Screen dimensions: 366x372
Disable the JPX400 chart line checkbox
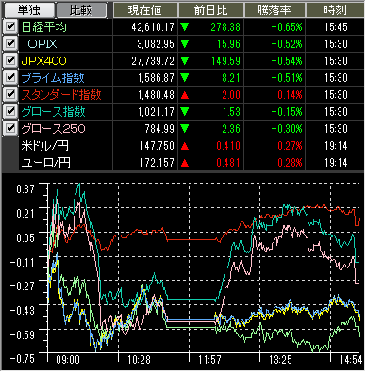[x=10, y=60]
